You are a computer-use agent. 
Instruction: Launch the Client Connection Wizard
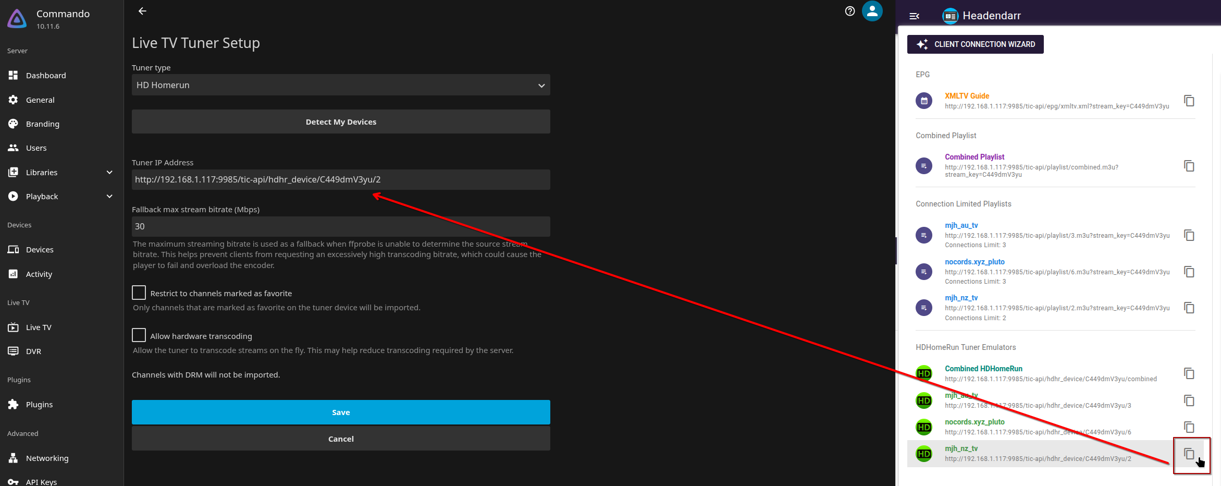click(x=975, y=44)
